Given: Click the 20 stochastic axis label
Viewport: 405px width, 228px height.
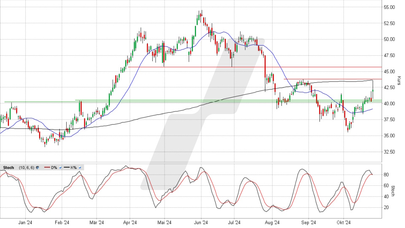Looking at the screenshot, I should [x=386, y=207].
